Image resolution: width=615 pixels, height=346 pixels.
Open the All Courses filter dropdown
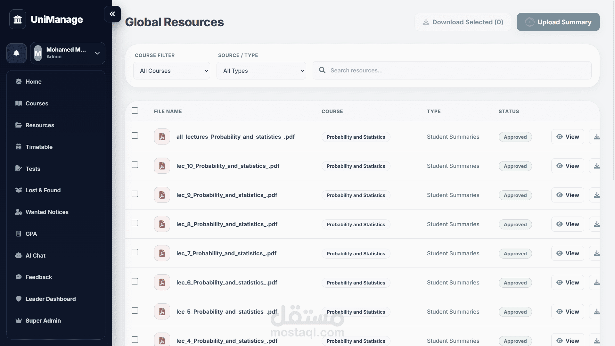(172, 71)
